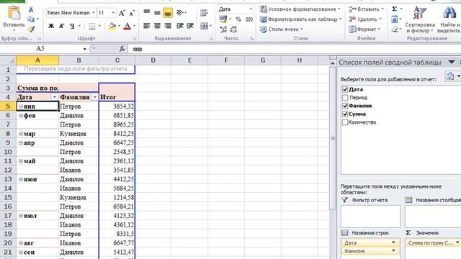This screenshot has width=461, height=259.
Task: Apply percent style format
Action: click(x=238, y=19)
